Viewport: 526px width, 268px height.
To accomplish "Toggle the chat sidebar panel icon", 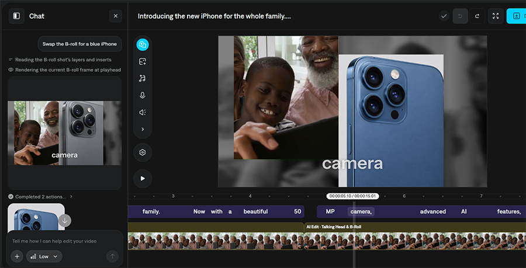I will pos(16,16).
